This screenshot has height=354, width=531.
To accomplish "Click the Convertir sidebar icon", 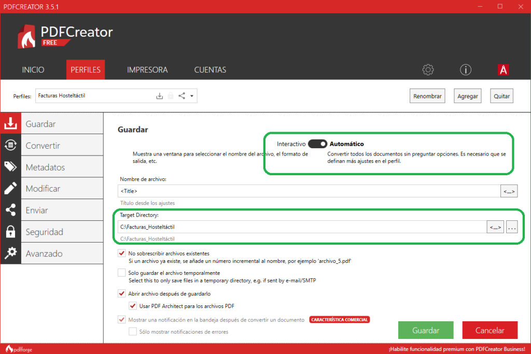I will click(x=10, y=146).
